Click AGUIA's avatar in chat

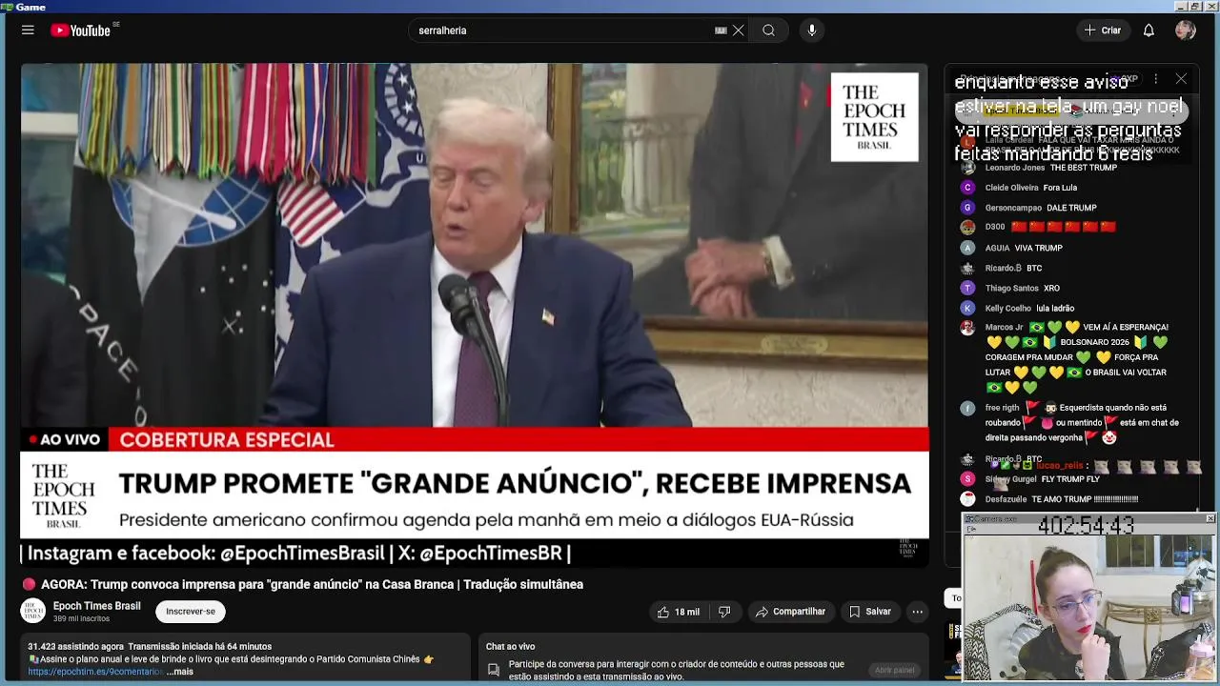click(x=967, y=248)
